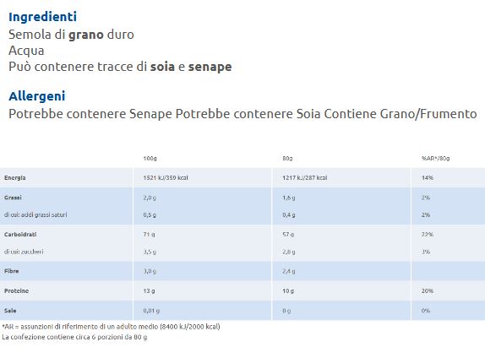Click the Proteine row label
This screenshot has height=358, width=485.
point(16,291)
